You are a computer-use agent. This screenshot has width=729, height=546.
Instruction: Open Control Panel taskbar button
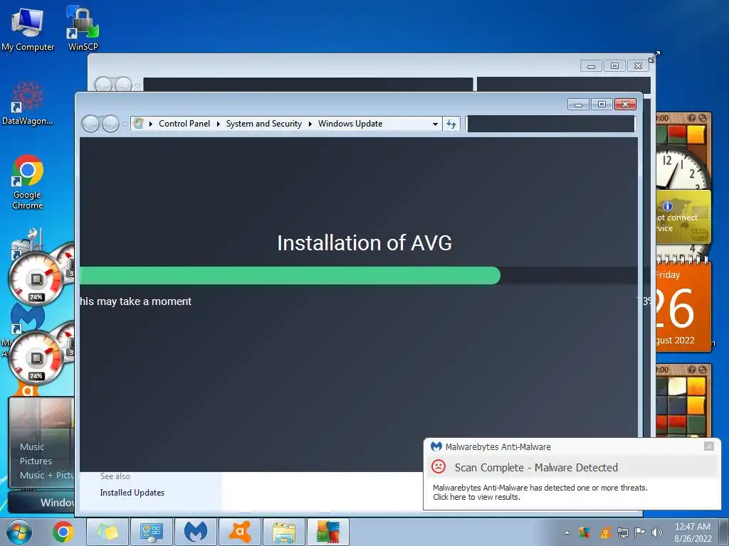151,532
